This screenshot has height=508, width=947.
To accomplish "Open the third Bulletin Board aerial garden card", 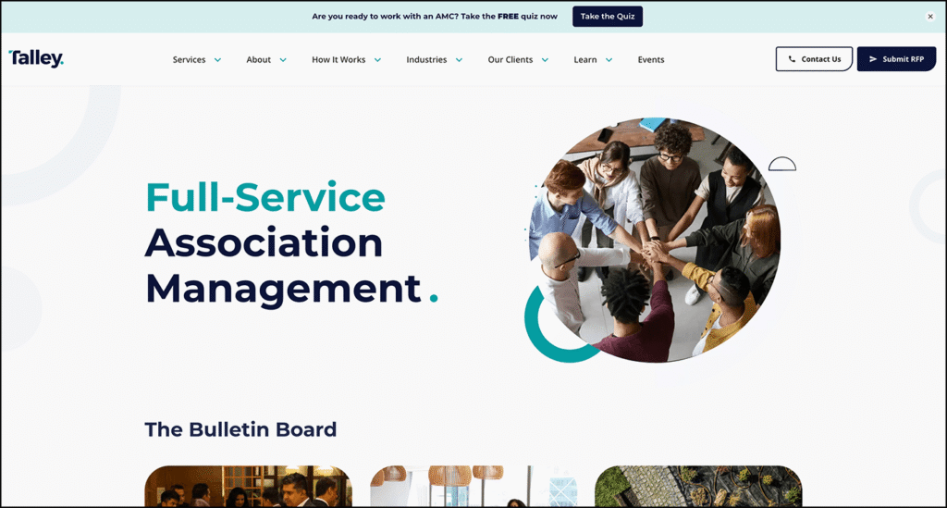I will tap(698, 486).
